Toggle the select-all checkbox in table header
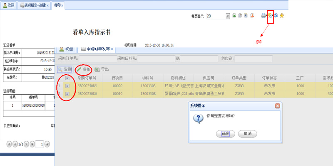 67,78
